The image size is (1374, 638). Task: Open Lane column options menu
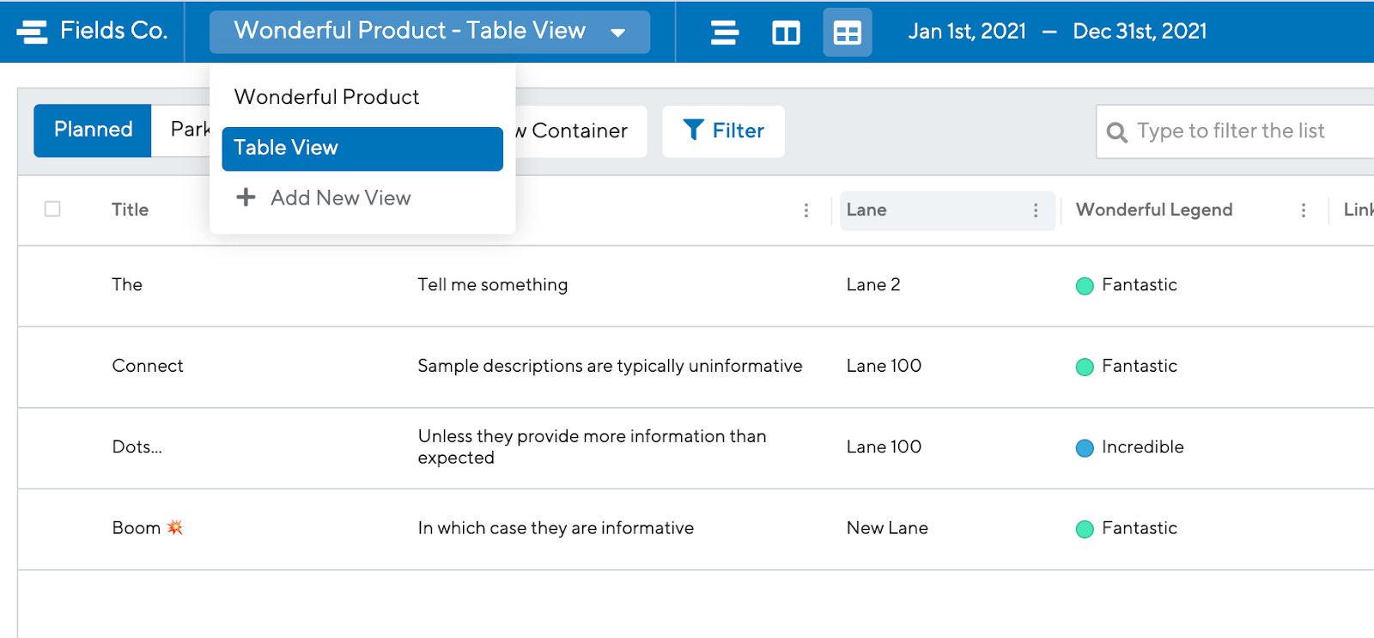[1036, 210]
